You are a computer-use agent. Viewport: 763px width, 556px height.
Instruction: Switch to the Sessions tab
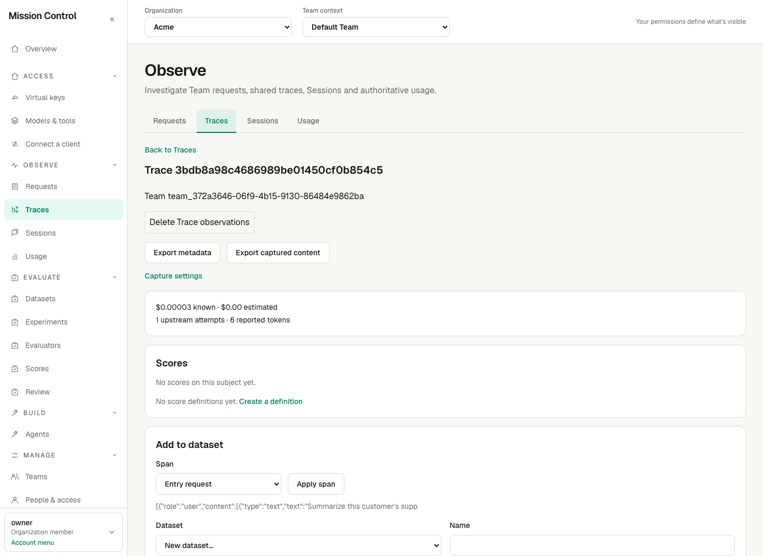(x=263, y=121)
